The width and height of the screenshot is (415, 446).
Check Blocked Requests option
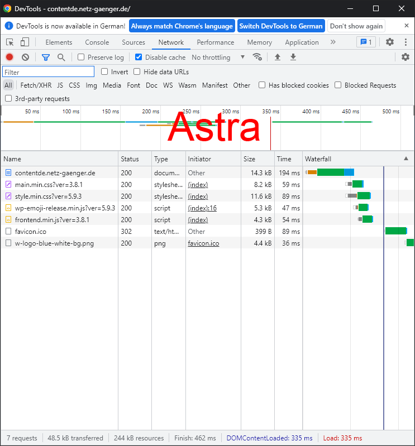coord(338,85)
